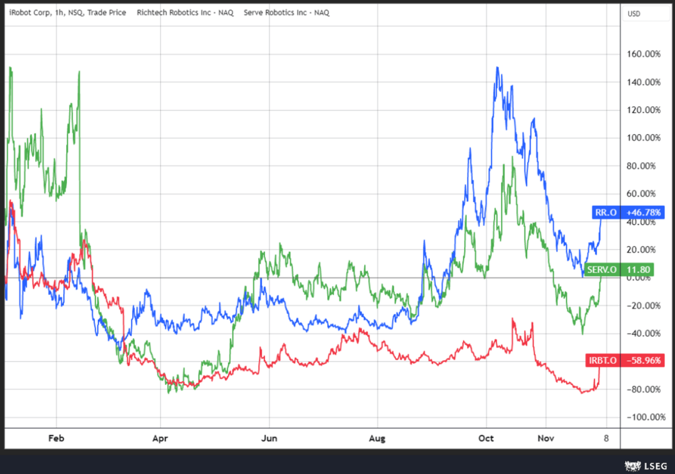The width and height of the screenshot is (675, 474).
Task: Click the green SERV.O ticker tag
Action: point(602,270)
